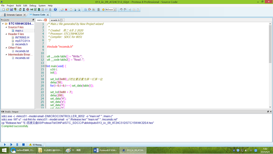
Task: Open the Edit menu
Action: click(x=25, y=6)
